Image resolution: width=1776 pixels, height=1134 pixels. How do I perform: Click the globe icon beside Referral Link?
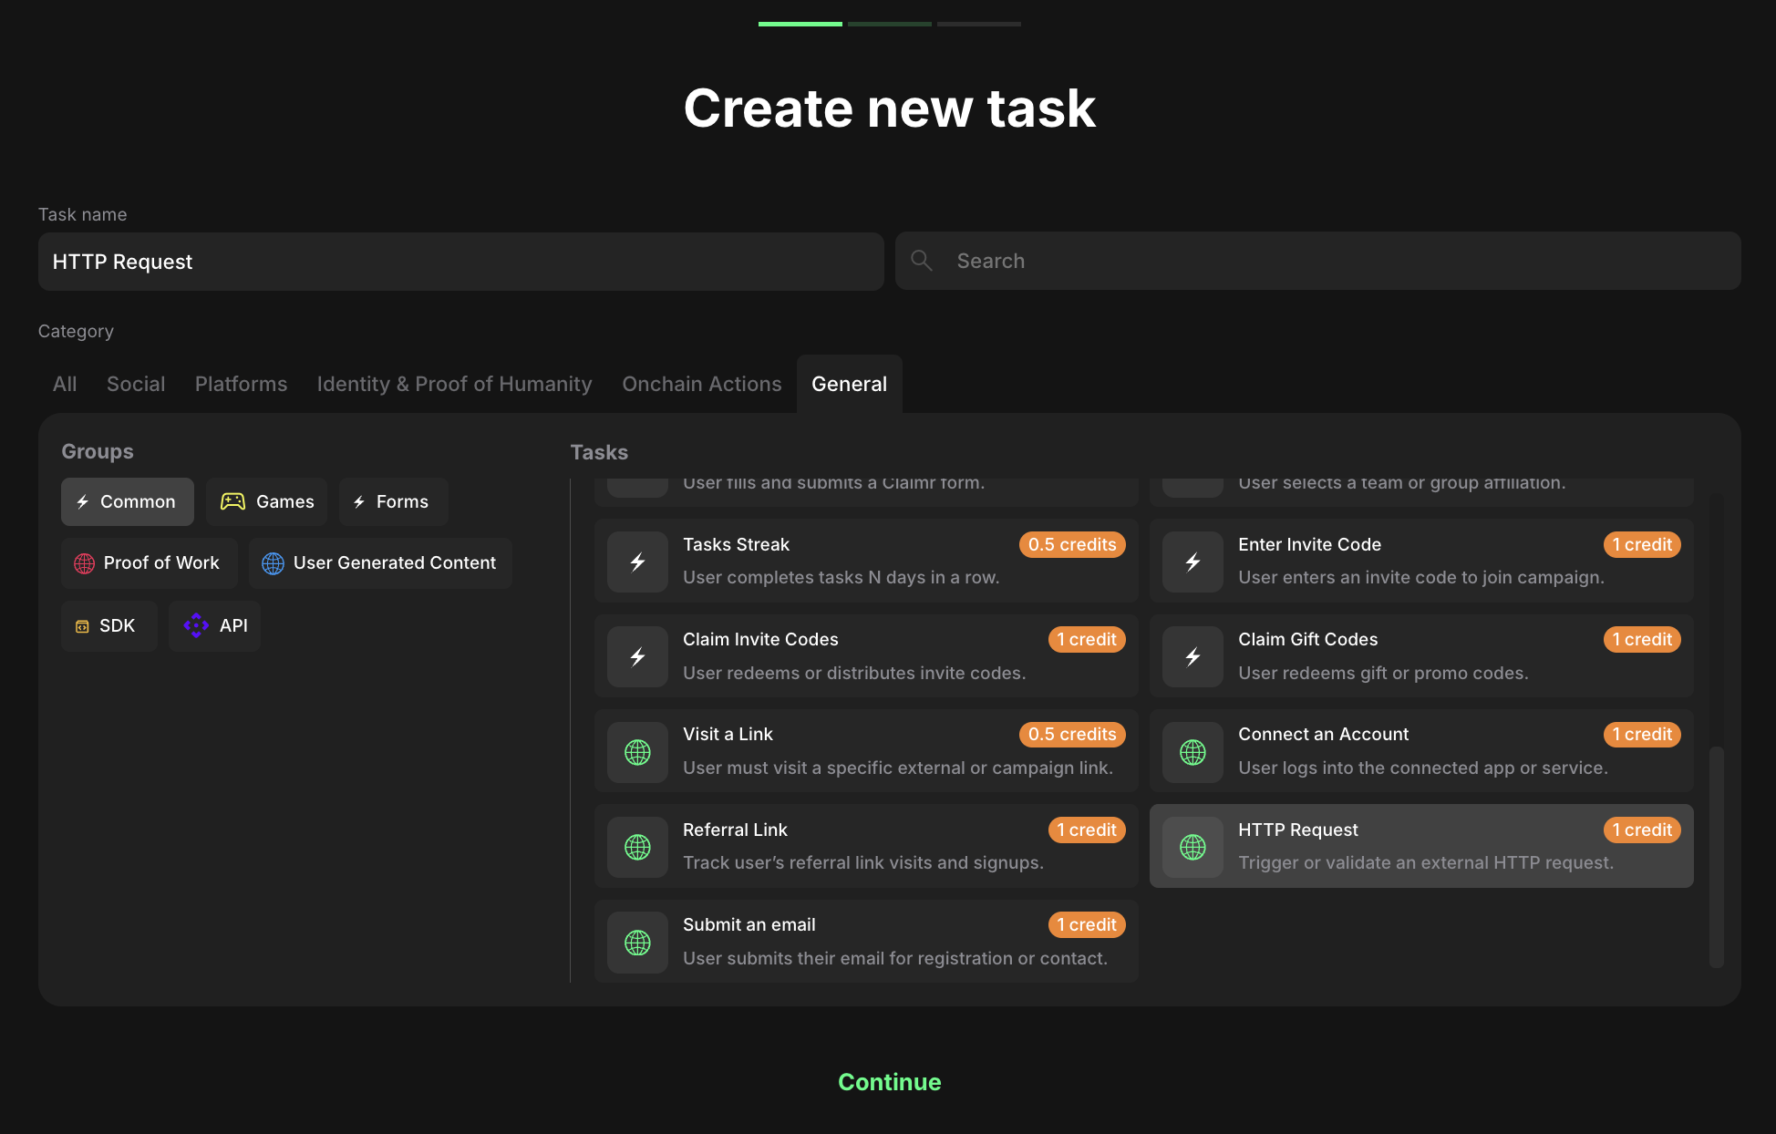pos(637,847)
